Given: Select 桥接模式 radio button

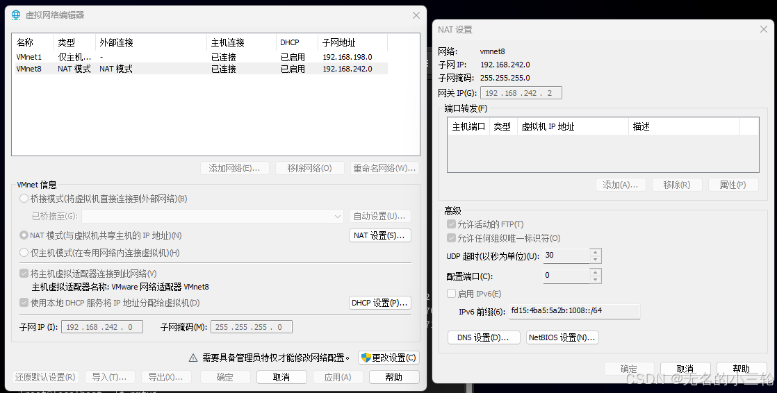Looking at the screenshot, I should pos(24,199).
